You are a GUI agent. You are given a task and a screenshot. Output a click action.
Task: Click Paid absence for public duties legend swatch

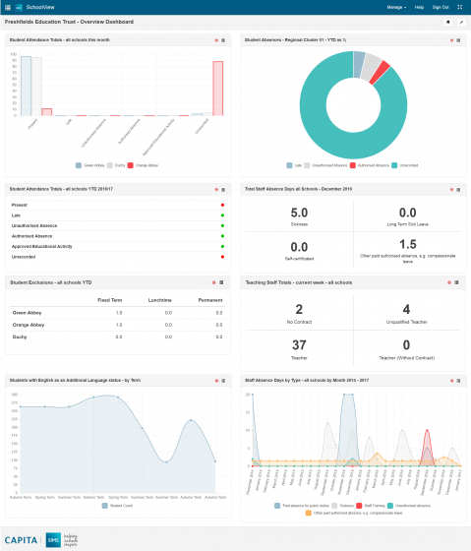coord(277,506)
